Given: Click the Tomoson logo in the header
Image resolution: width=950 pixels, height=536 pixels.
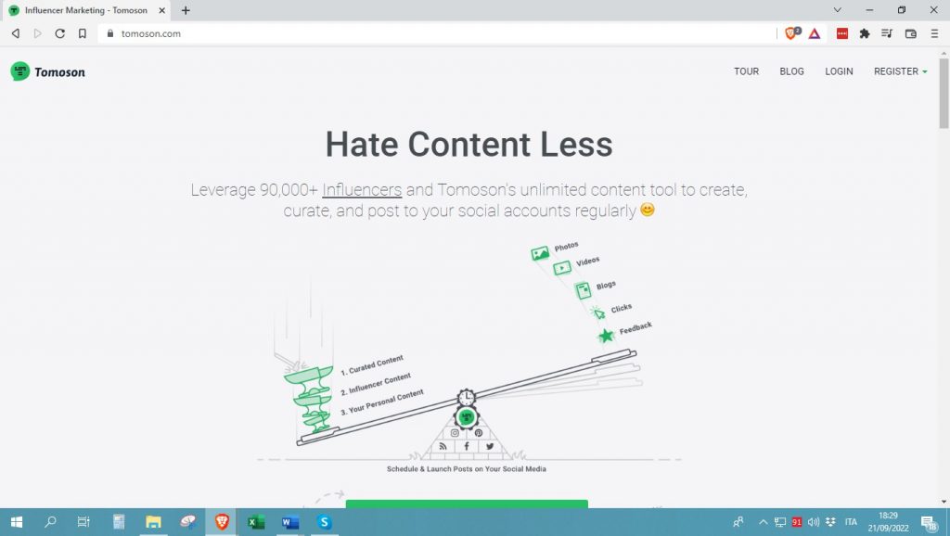Looking at the screenshot, I should [x=47, y=71].
